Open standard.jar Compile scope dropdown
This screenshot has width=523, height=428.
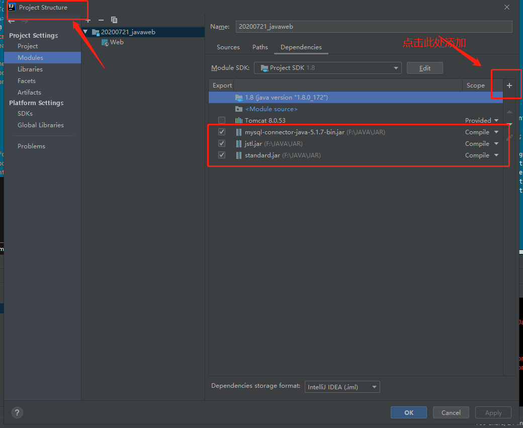[496, 155]
